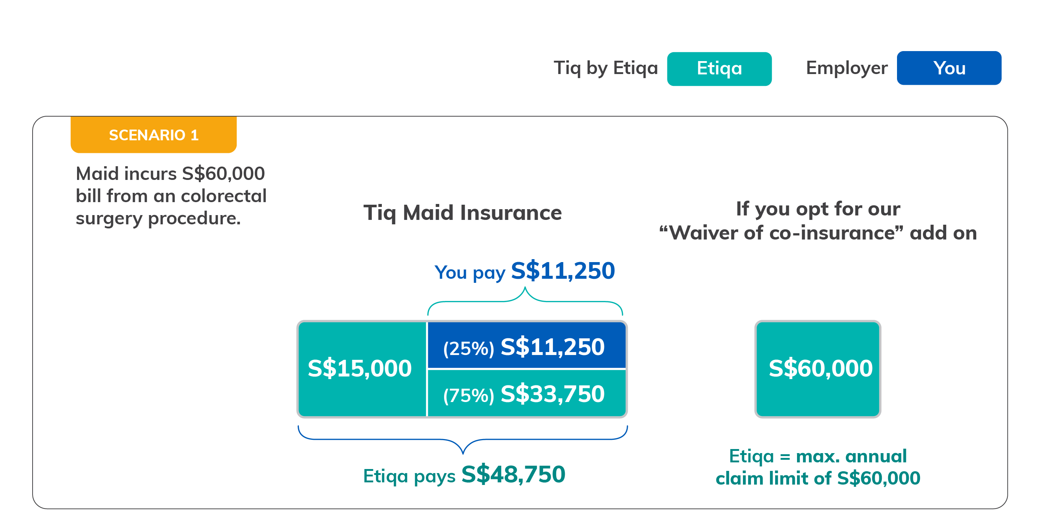1047x529 pixels.
Task: Click the teal bracket above blue block
Action: point(525,301)
